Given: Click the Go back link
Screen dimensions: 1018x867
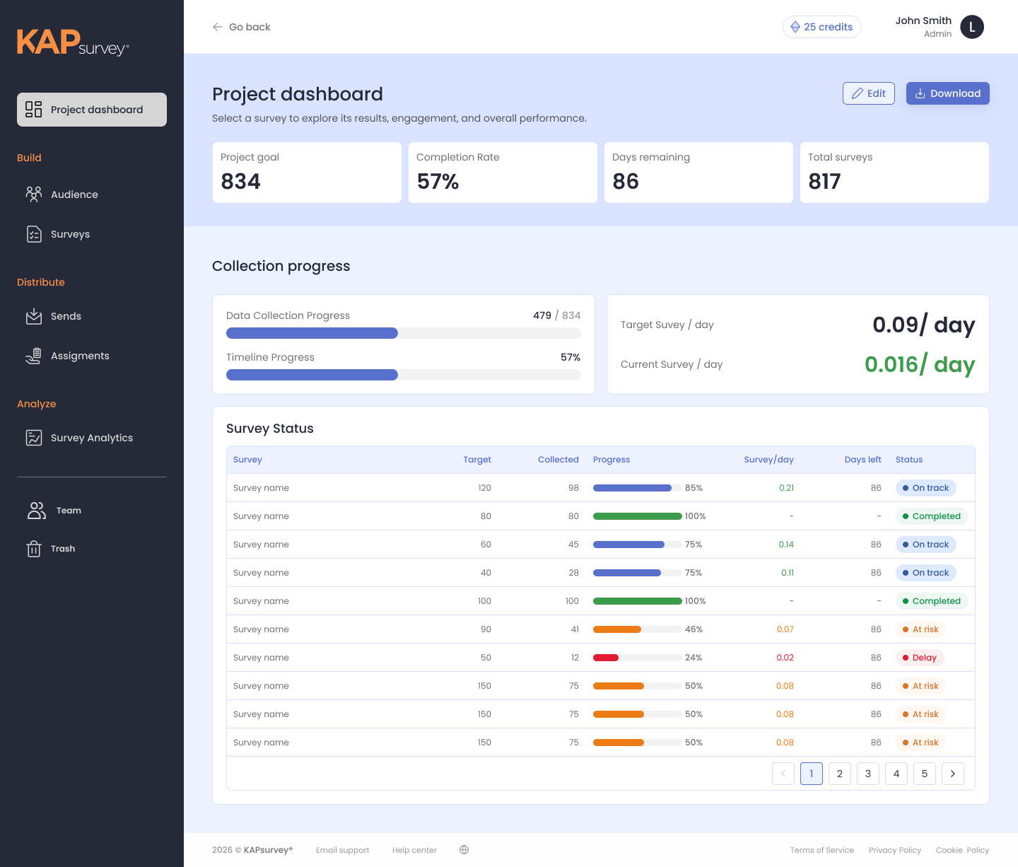Looking at the screenshot, I should 241,27.
